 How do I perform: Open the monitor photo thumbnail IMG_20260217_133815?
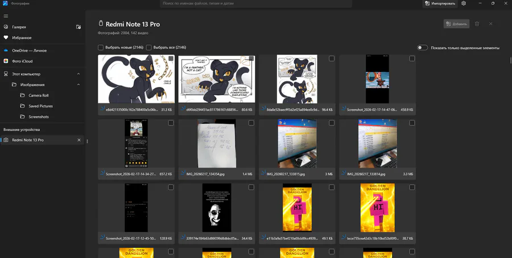pyautogui.click(x=297, y=144)
